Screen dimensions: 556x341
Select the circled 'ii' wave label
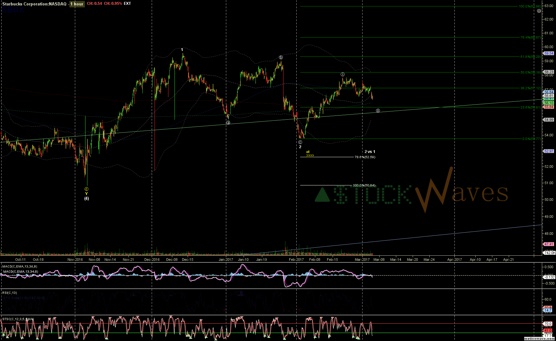coord(378,111)
